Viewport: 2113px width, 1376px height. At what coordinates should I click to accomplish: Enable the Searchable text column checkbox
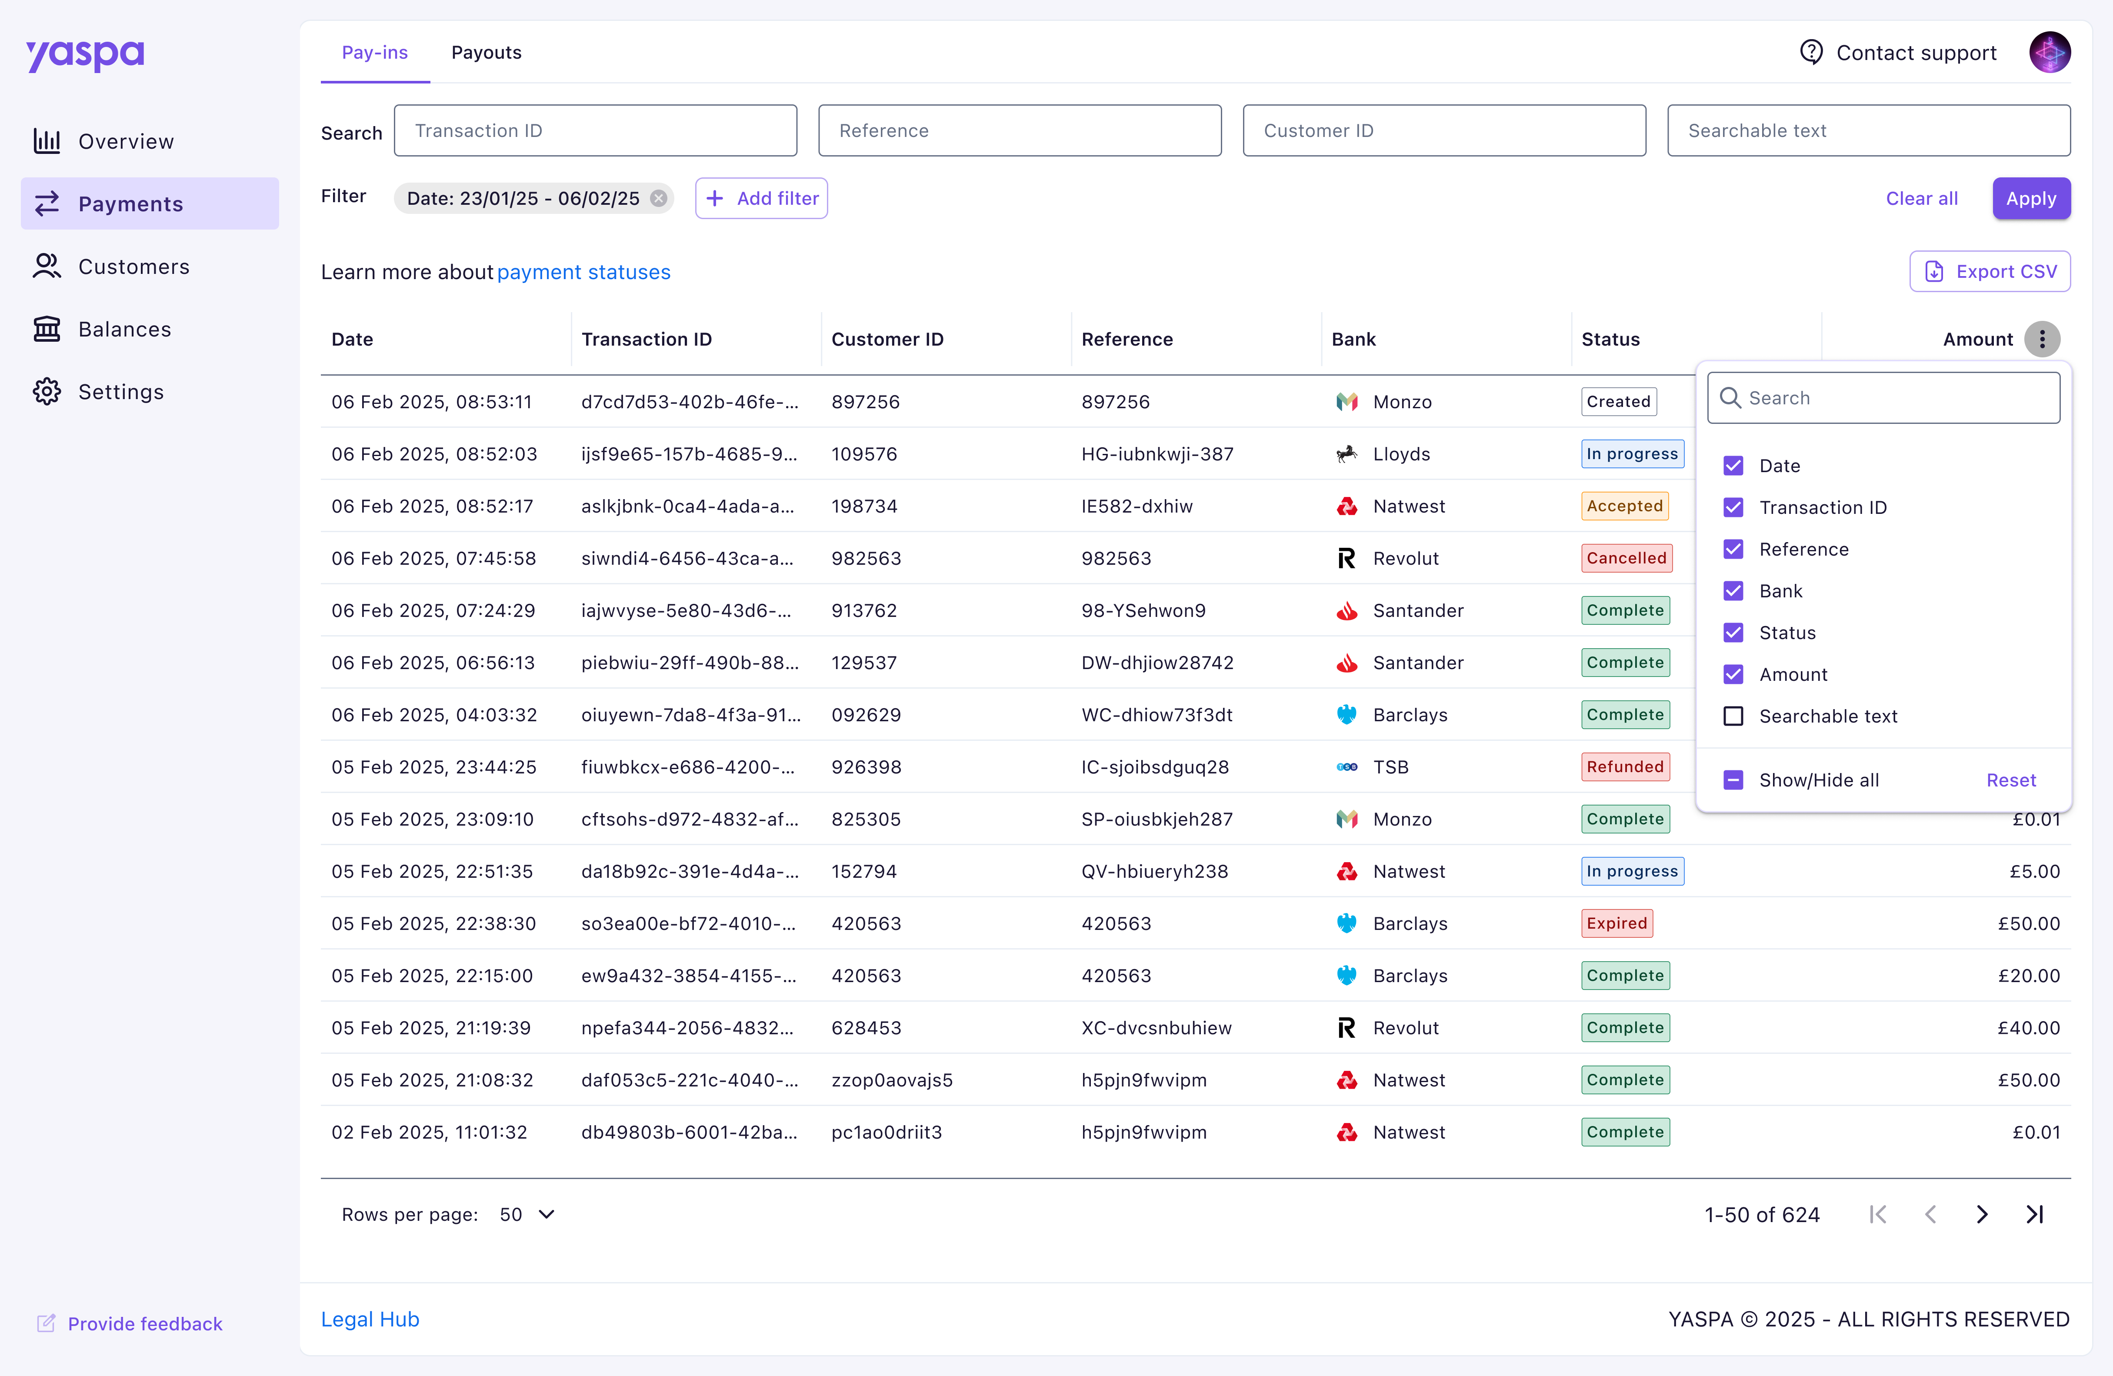(1733, 716)
